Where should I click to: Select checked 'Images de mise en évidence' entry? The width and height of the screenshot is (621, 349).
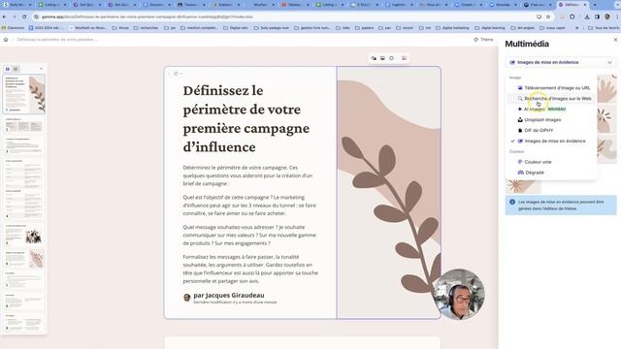point(551,141)
